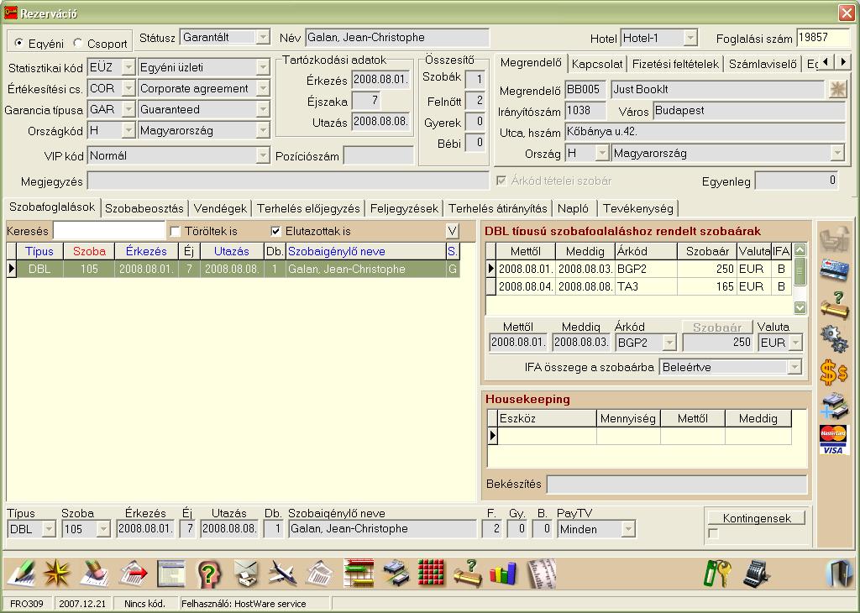Expand the Egyéni üzleti dropdown
The height and width of the screenshot is (613, 860).
pos(263,67)
